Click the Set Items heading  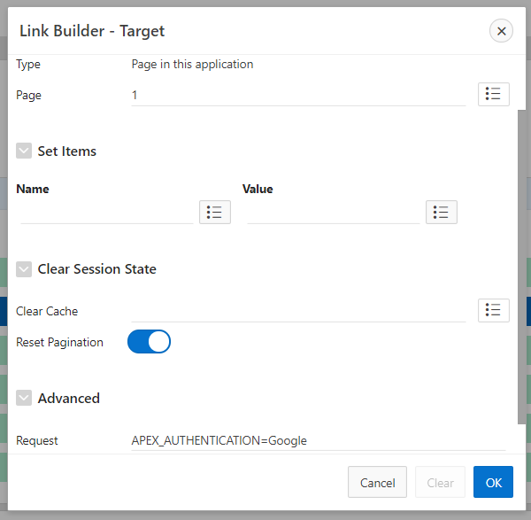pos(66,151)
